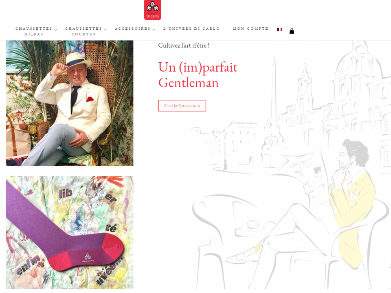Click the small logo on the sock
The height and width of the screenshot is (293, 391).
(x=88, y=257)
